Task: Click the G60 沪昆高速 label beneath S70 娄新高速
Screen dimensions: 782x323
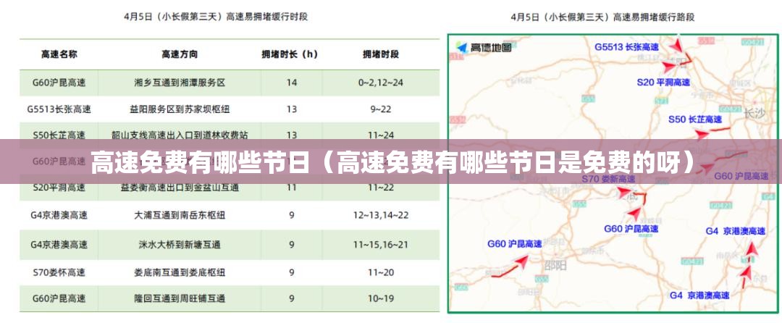Action: coord(631,228)
